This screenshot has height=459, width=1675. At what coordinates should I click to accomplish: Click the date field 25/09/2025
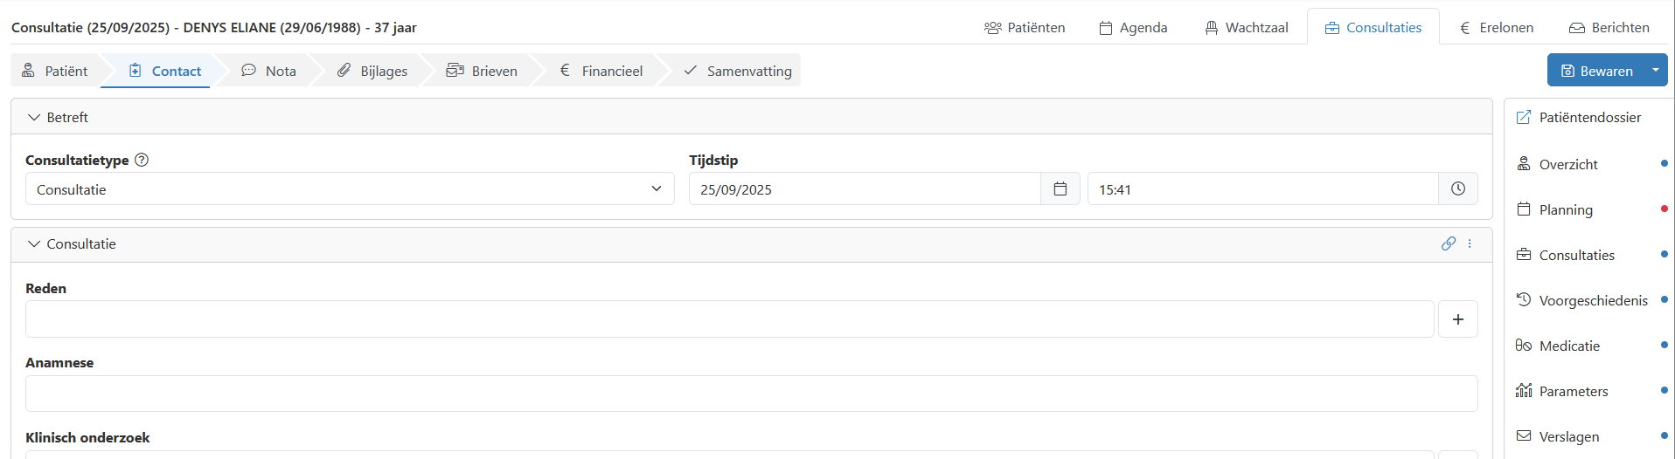click(x=865, y=189)
